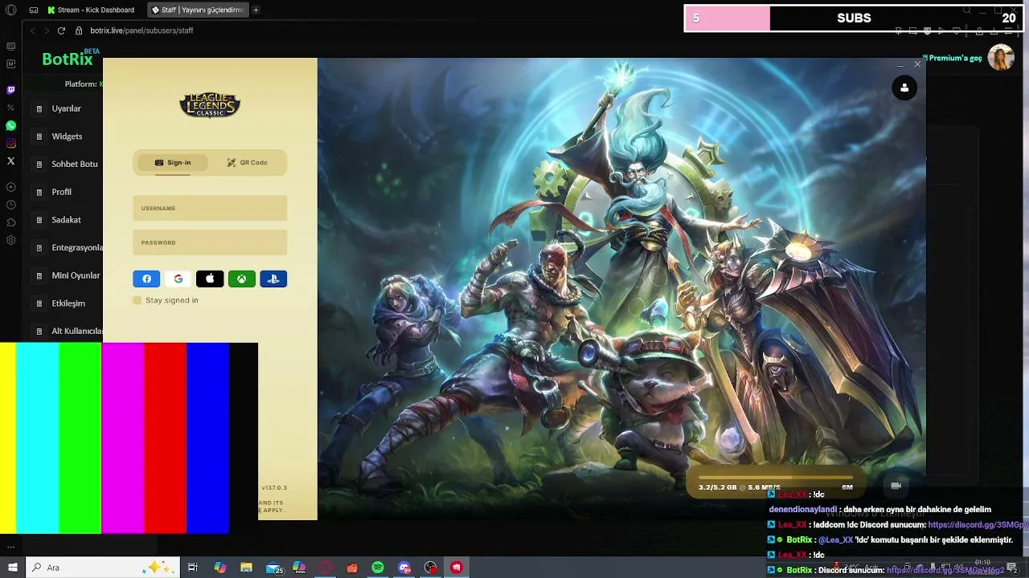Enable Stay signed in checkbox
The width and height of the screenshot is (1029, 578).
(x=137, y=300)
